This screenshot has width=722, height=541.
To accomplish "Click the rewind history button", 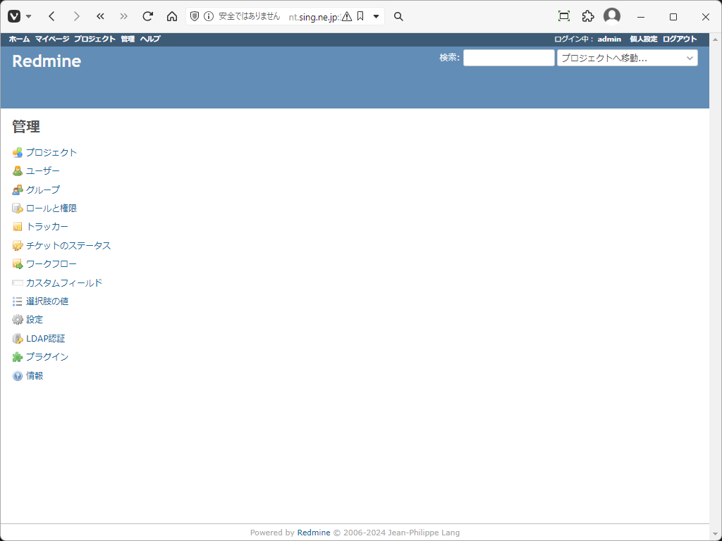I will pos(100,17).
